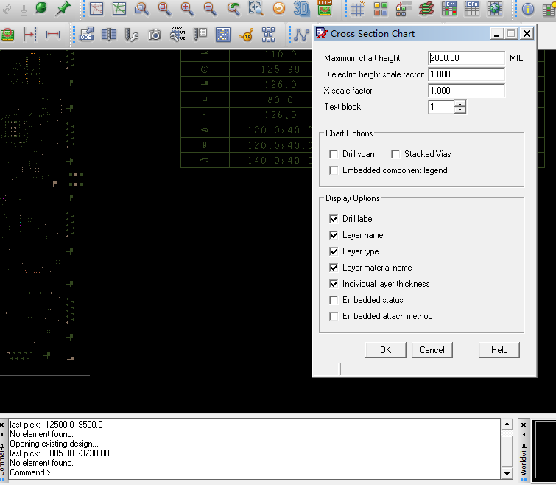This screenshot has height=485, width=556.
Task: Click the Cancel button
Action: coord(432,350)
